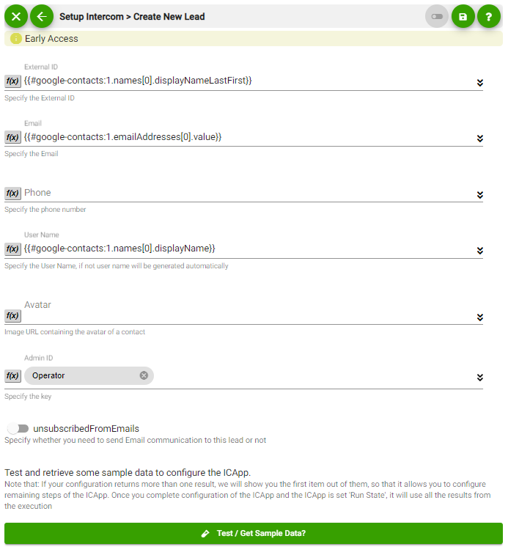Click the Avatar URL input field
The width and height of the screenshot is (508, 555).
[248, 315]
